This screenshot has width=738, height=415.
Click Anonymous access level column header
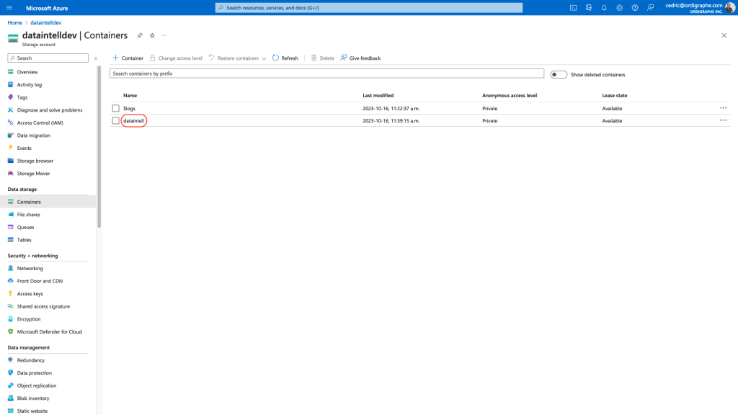pyautogui.click(x=510, y=96)
